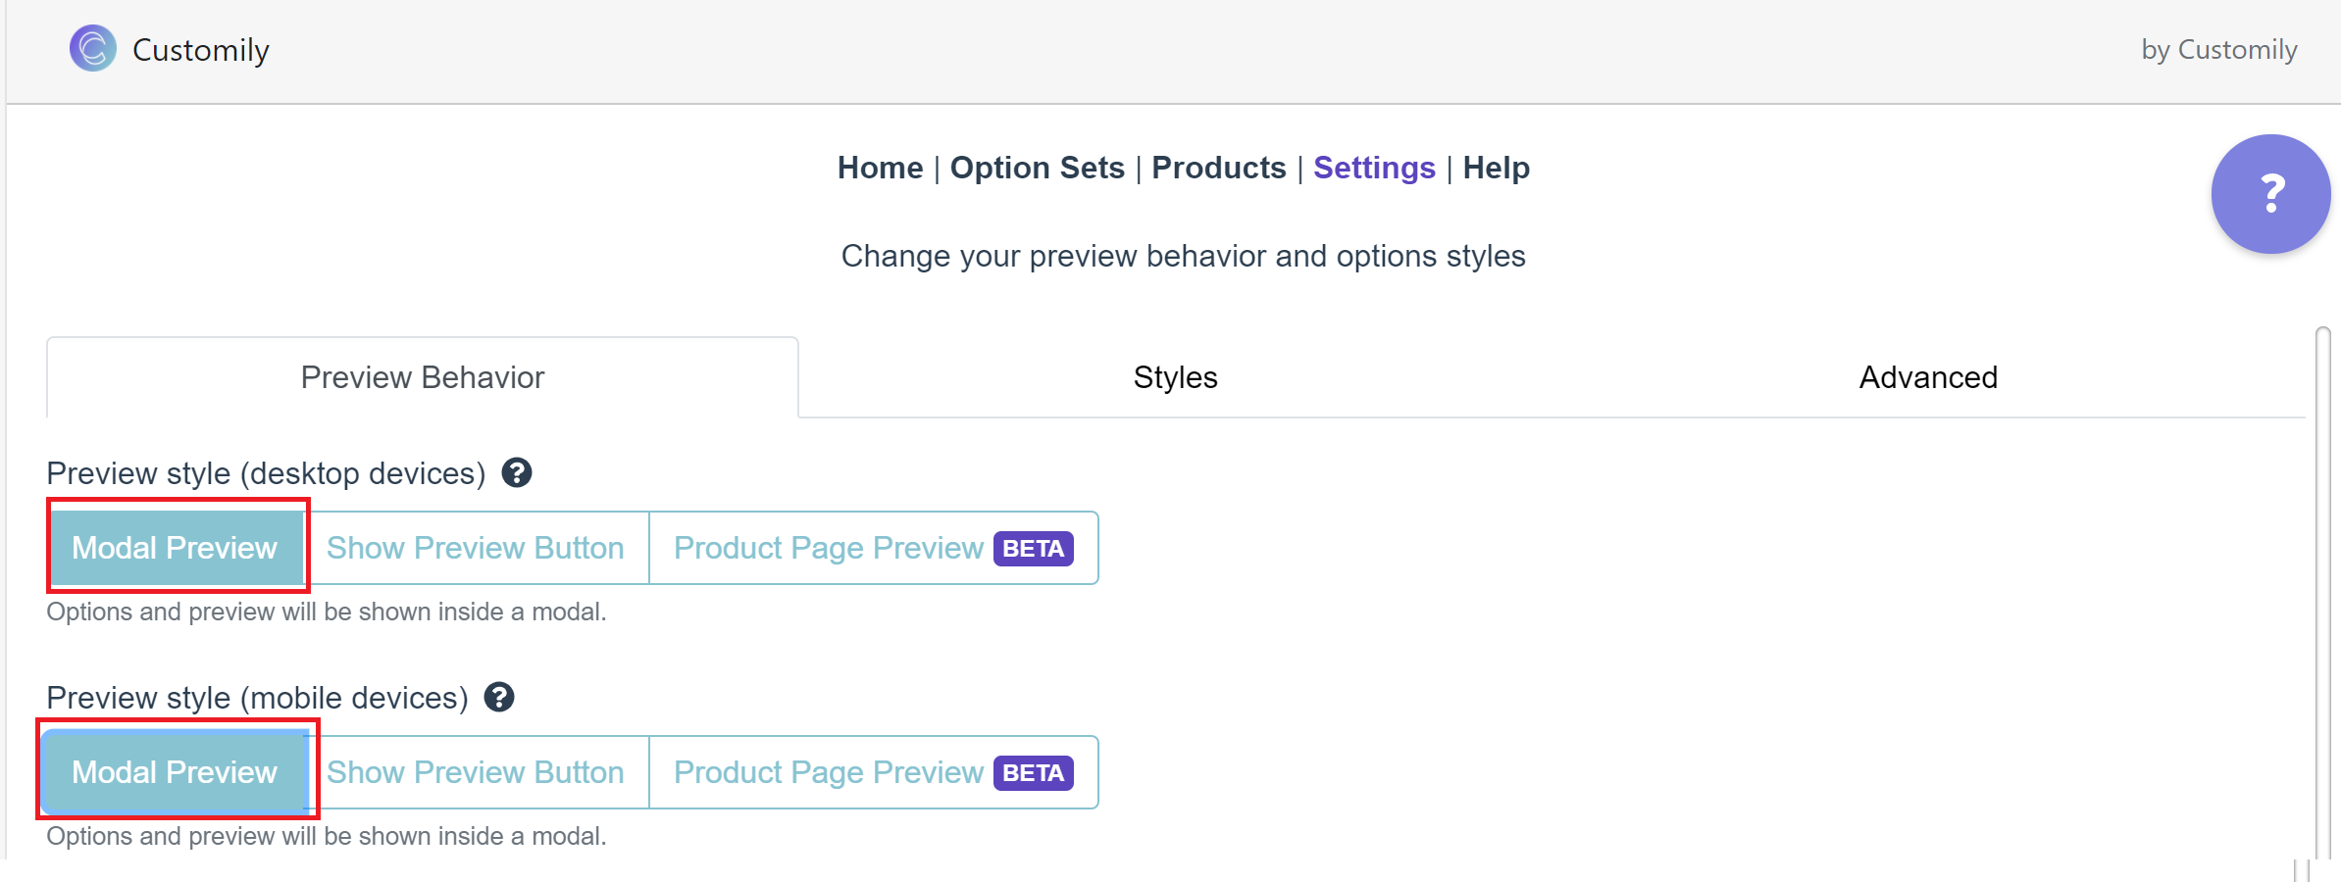Viewport: 2341px width, 882px height.
Task: Open the purple floating help bubble
Action: point(2269,194)
